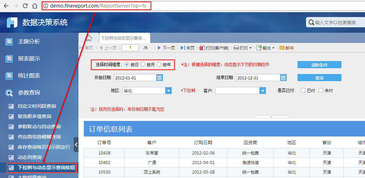Image resolution: width=365 pixels, height=178 pixels.
Task: Click chart icon beside 复选框多值查询
Action: pos(11,117)
